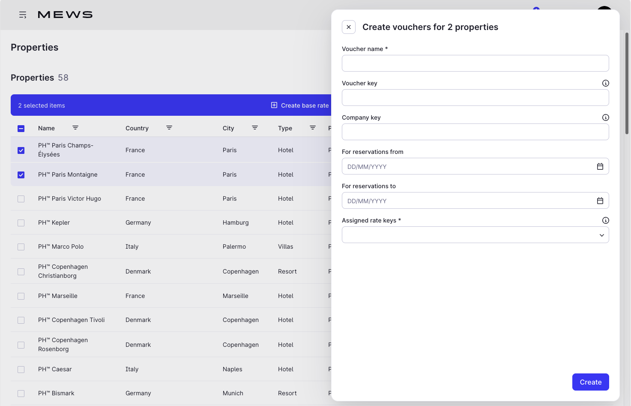This screenshot has height=406, width=631.
Task: Click Germany cell in PH Kepler row
Action: (x=138, y=223)
